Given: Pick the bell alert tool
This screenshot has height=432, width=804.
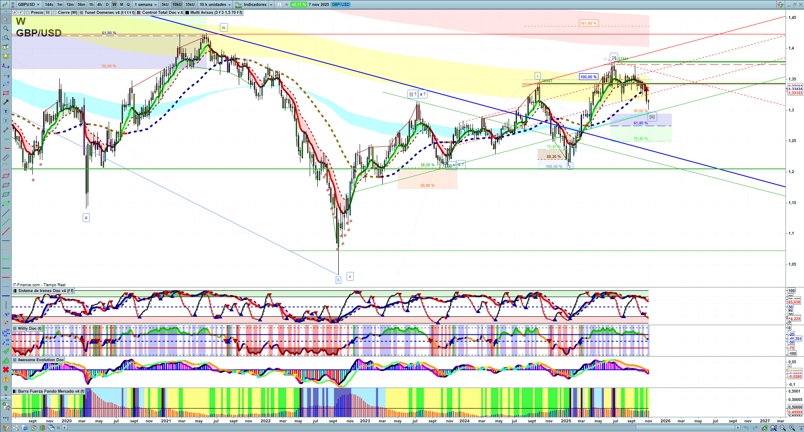Looking at the screenshot, I should click(6, 56).
